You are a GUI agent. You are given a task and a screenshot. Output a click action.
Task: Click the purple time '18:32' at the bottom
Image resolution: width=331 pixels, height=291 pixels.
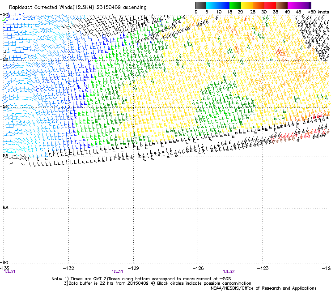[229, 272]
